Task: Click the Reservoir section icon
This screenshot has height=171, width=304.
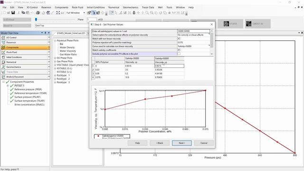Action: [3, 42]
